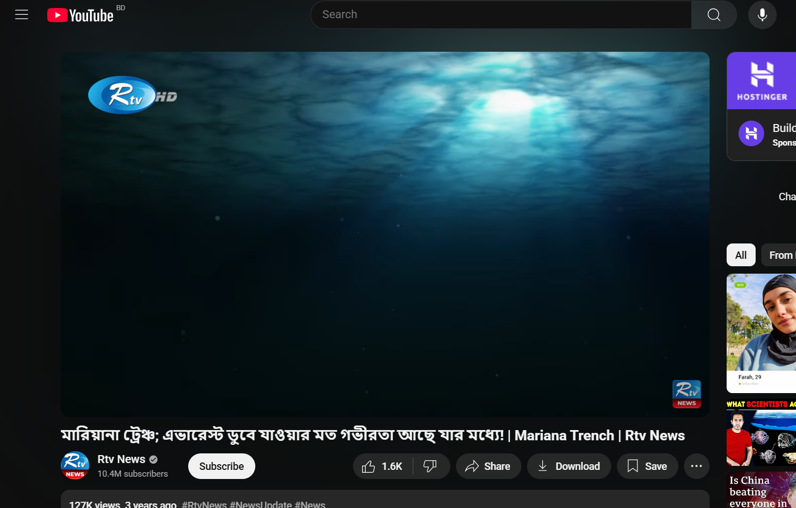
Task: Click the search magnifier icon button
Action: pyautogui.click(x=714, y=15)
